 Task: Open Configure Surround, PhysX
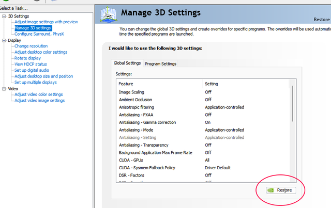tap(39, 34)
